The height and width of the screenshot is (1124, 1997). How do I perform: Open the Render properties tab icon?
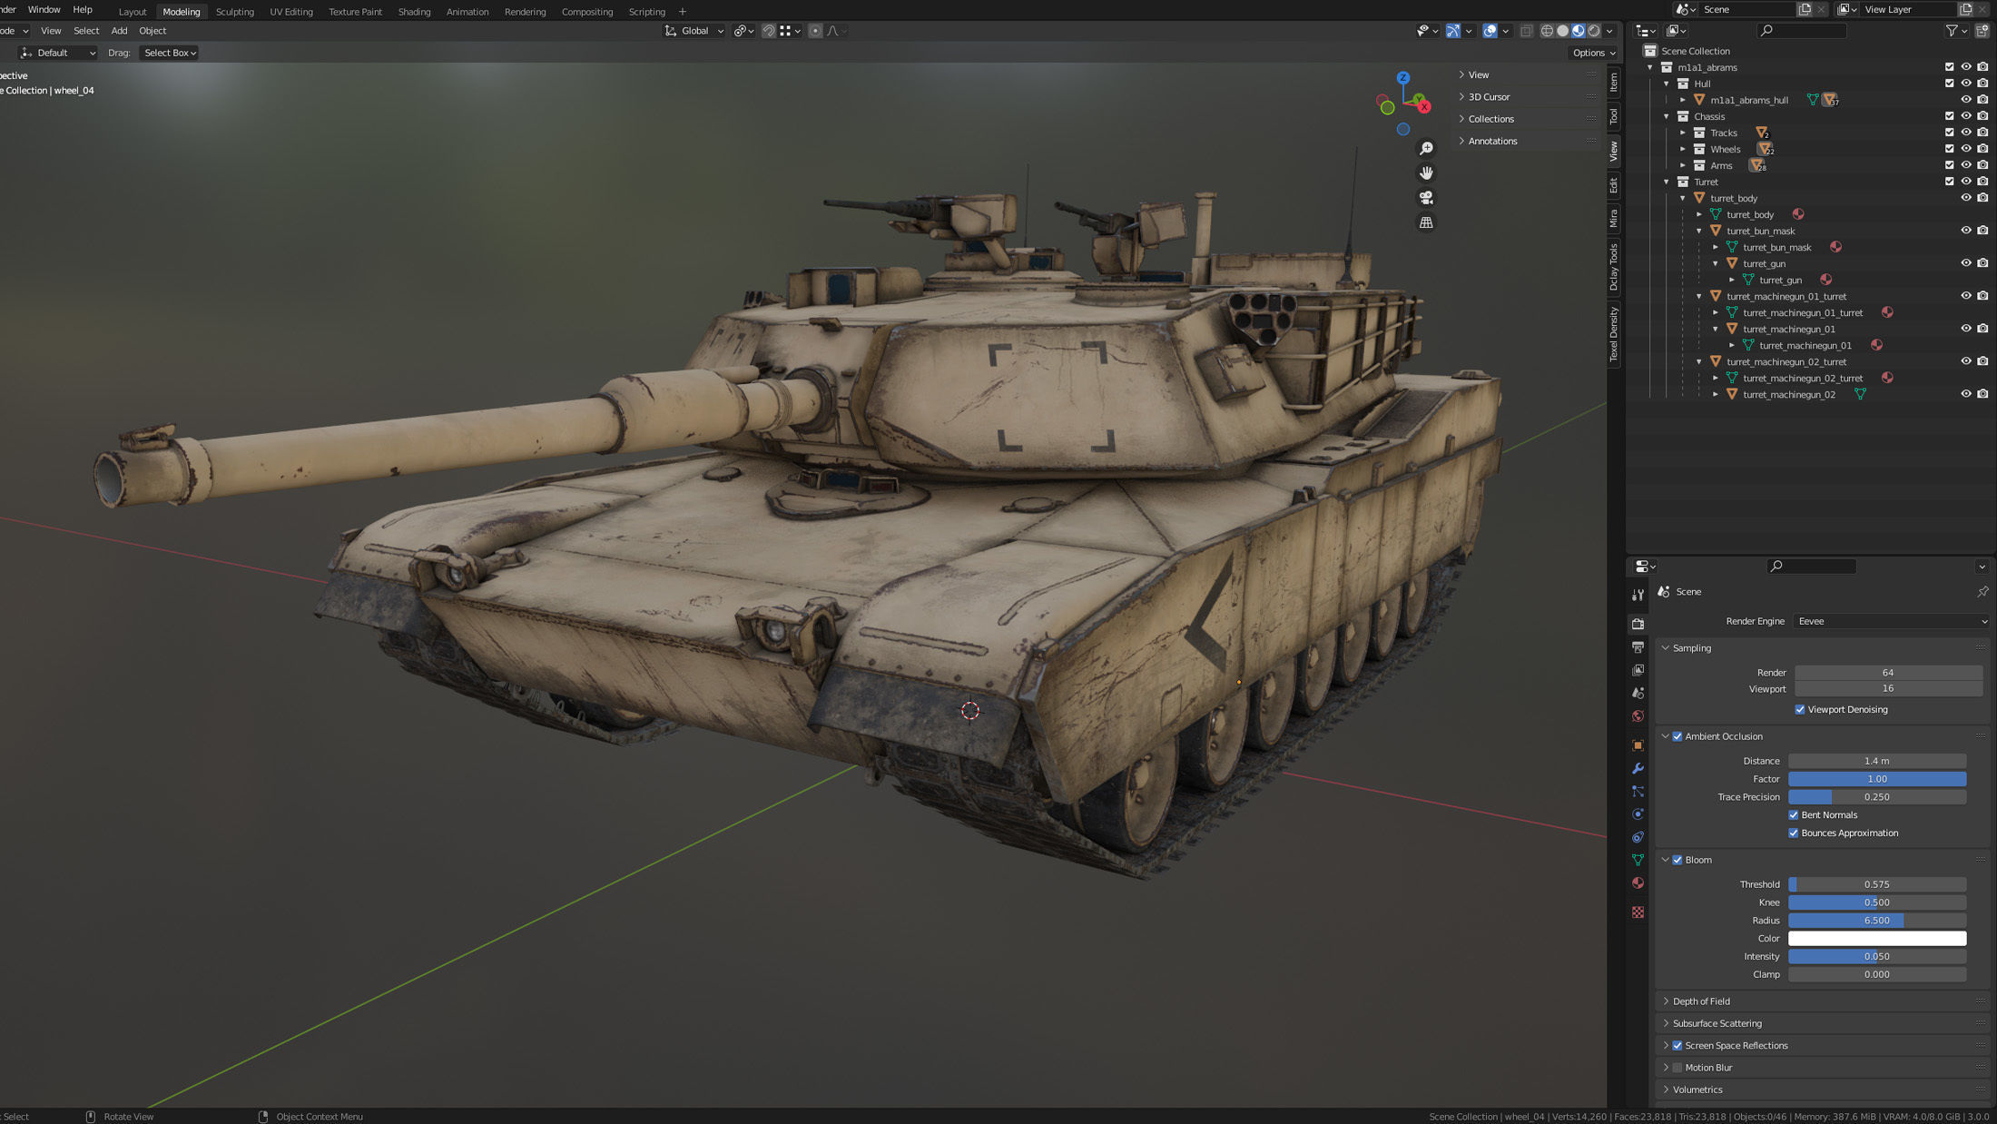(1638, 624)
